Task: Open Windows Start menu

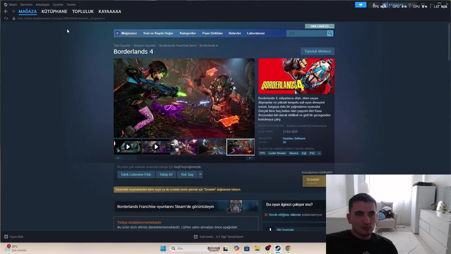Action: 163,248
